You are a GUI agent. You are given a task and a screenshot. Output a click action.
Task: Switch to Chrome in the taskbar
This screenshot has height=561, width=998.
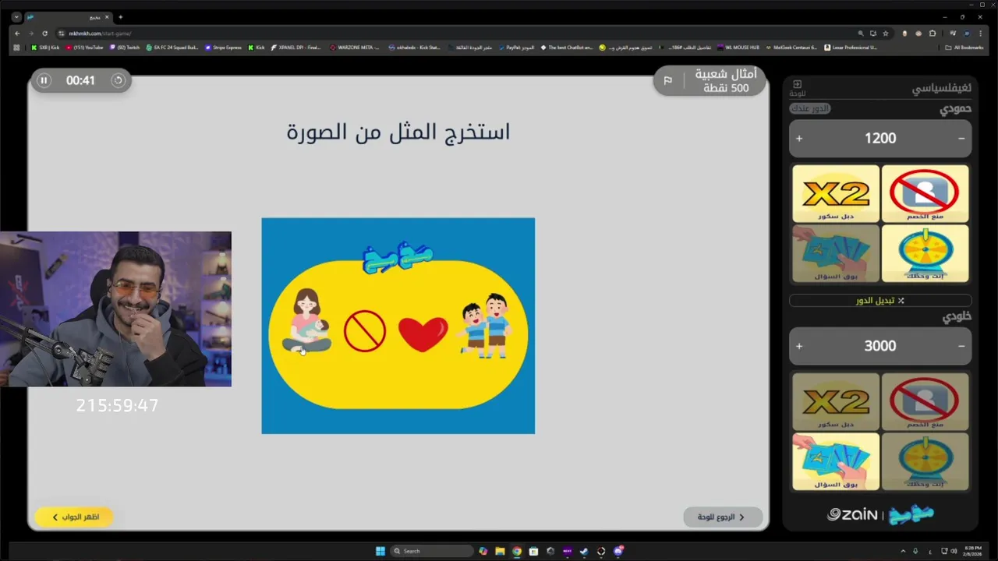tap(516, 551)
